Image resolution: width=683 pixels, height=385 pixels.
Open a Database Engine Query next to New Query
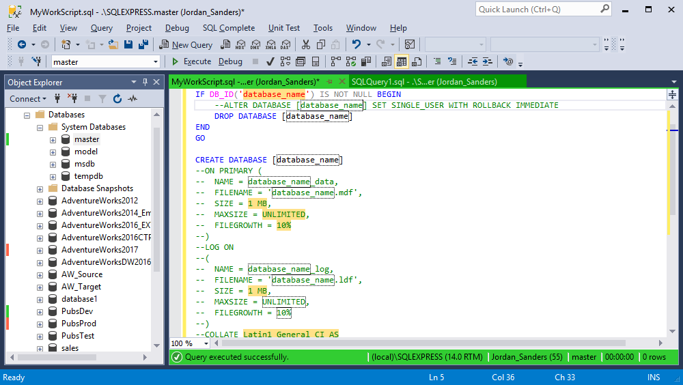tap(225, 44)
